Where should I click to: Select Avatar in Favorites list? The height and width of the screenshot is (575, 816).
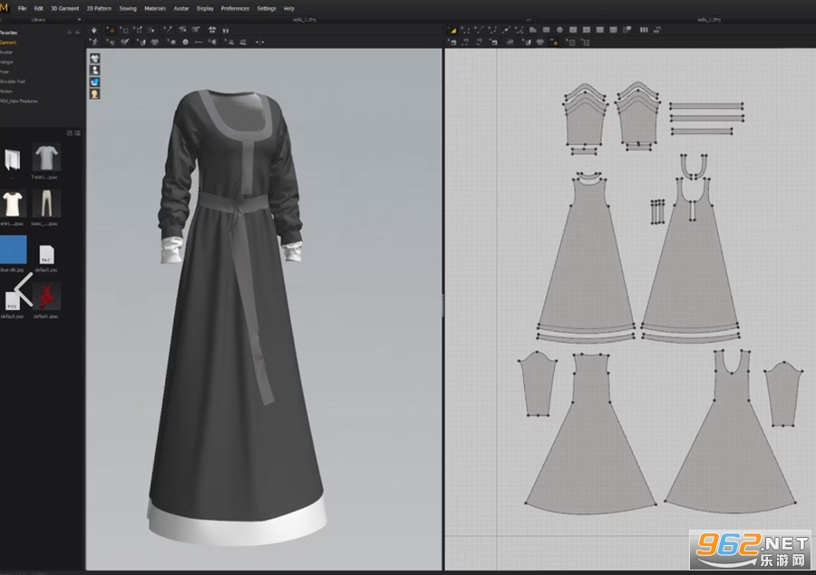click(6, 52)
